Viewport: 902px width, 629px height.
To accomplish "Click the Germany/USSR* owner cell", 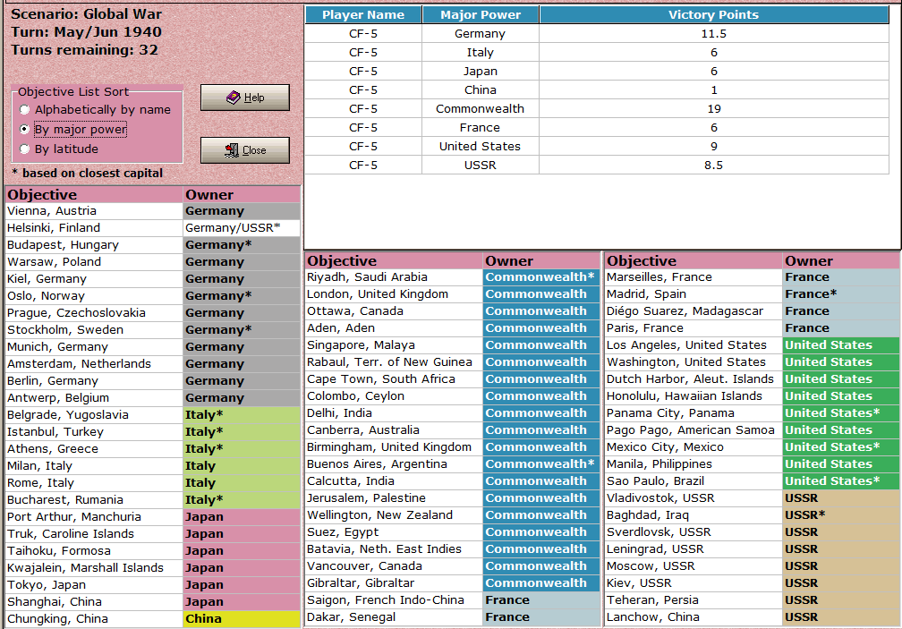I will [242, 228].
